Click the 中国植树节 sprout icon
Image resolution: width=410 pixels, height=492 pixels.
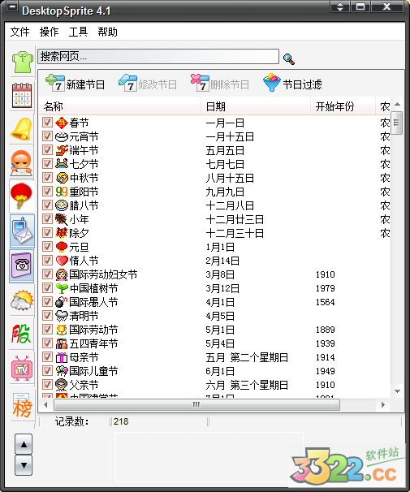pos(62,288)
